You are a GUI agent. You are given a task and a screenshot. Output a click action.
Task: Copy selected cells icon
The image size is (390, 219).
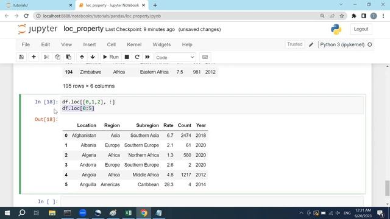57,57
